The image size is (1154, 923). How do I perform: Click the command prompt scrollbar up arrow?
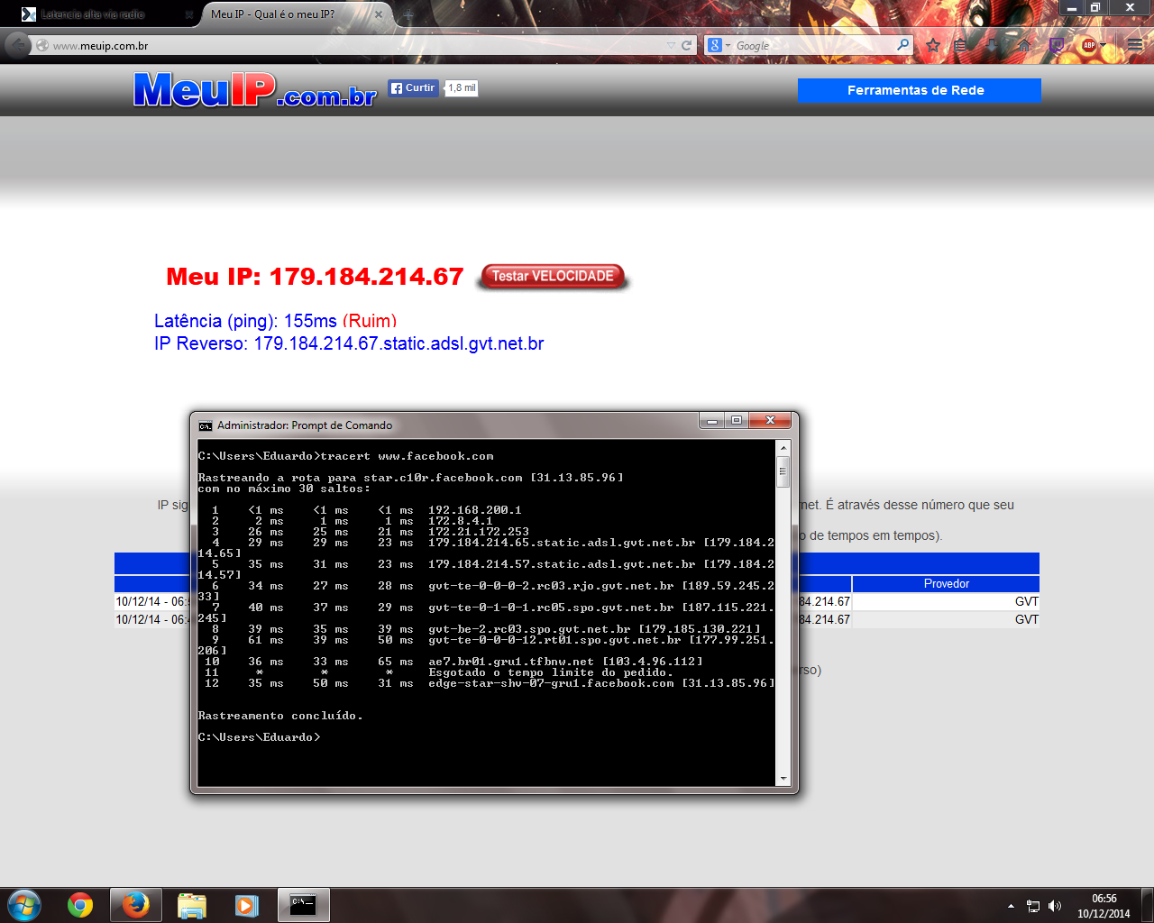tap(783, 448)
